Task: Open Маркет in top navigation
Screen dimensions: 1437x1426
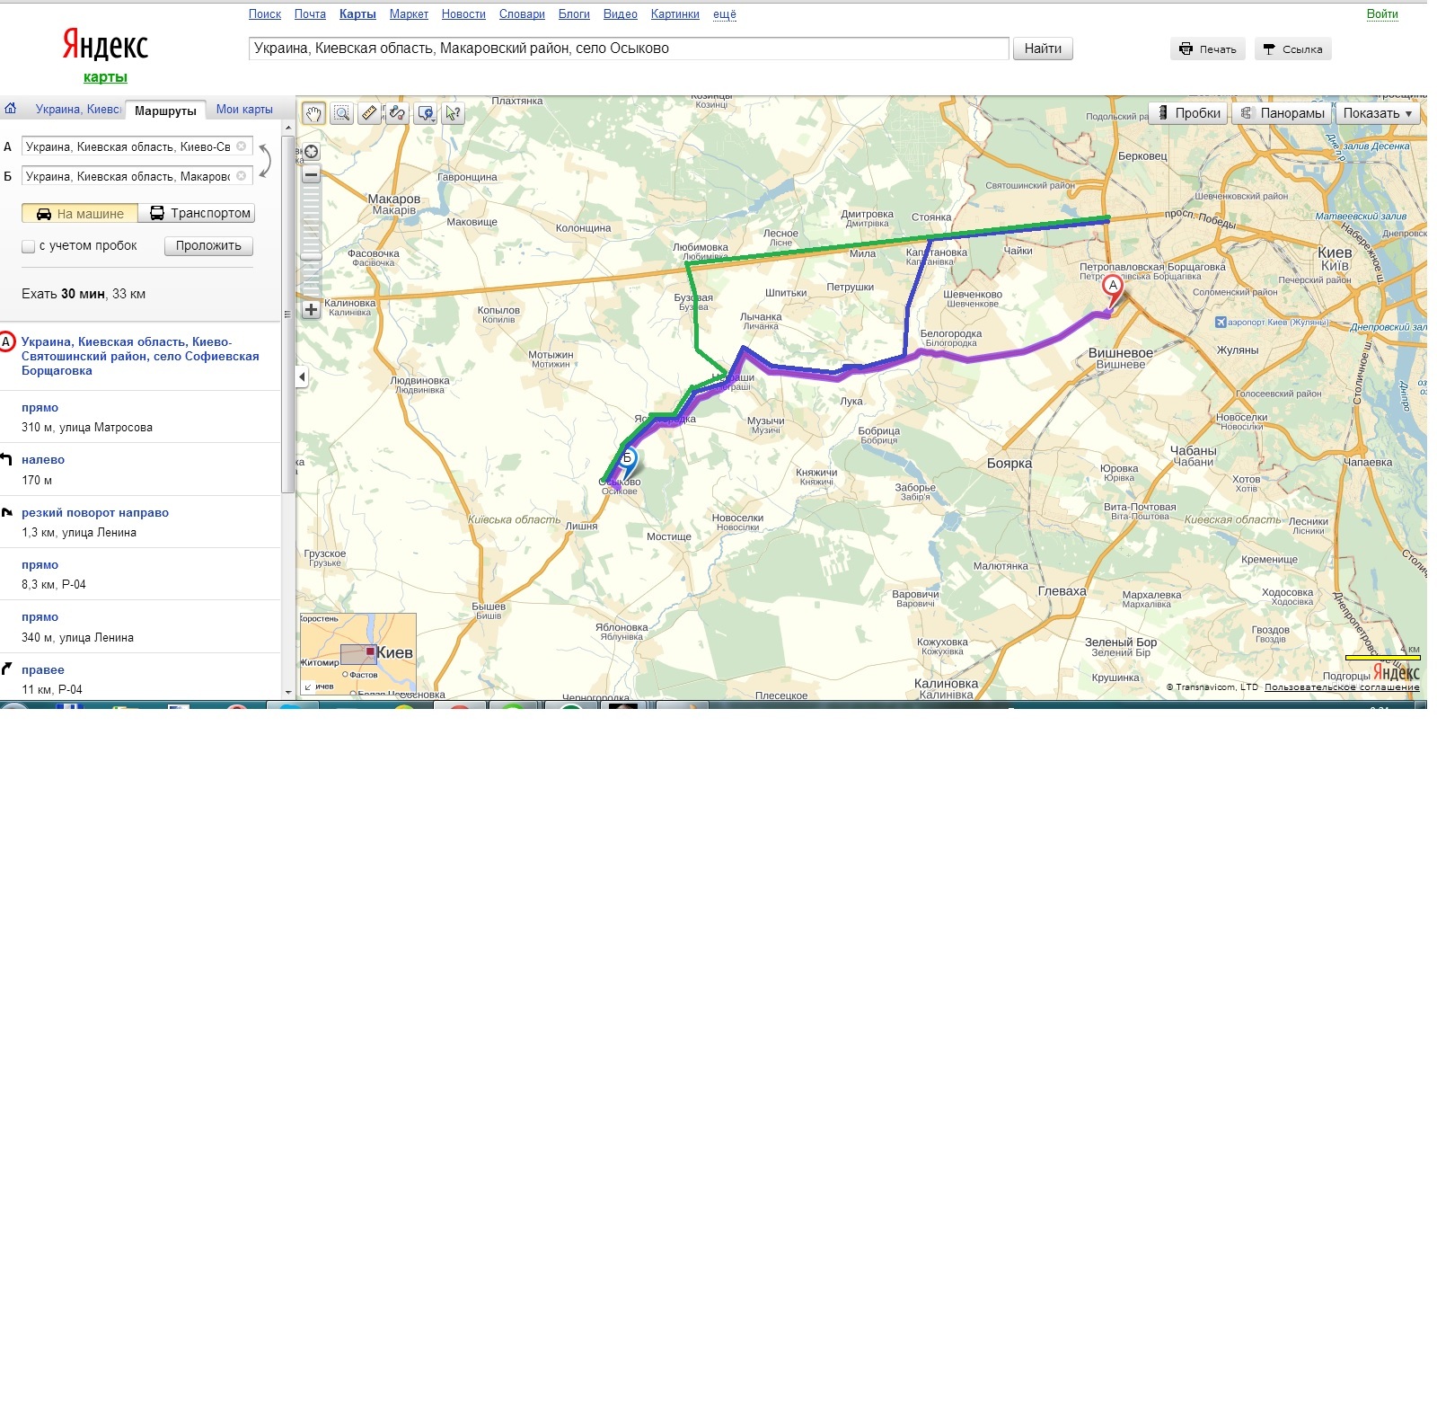Action: pyautogui.click(x=409, y=14)
